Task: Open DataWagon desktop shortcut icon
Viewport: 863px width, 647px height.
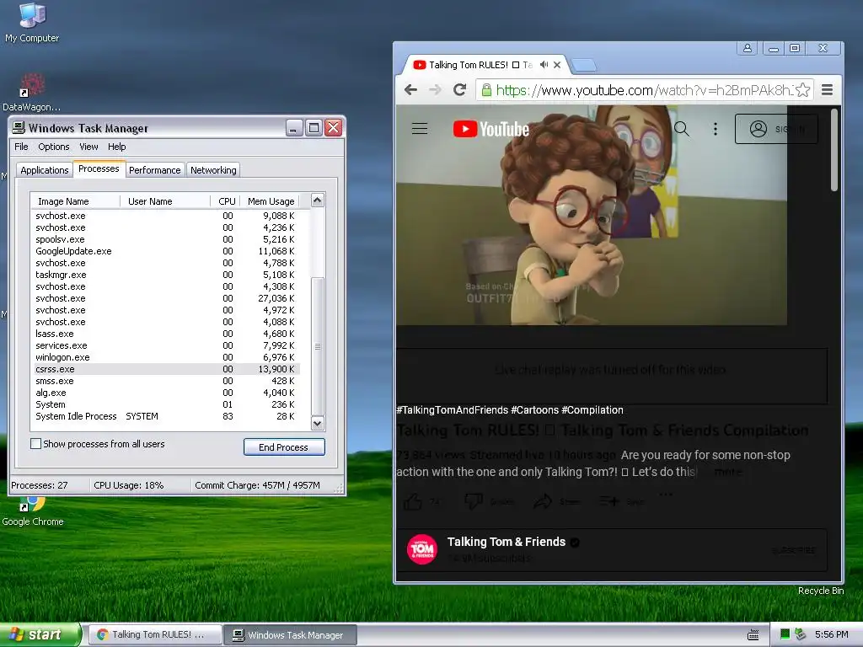Action: [31, 92]
